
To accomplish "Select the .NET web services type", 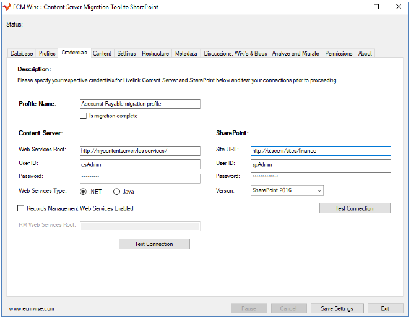I will pos(84,191).
